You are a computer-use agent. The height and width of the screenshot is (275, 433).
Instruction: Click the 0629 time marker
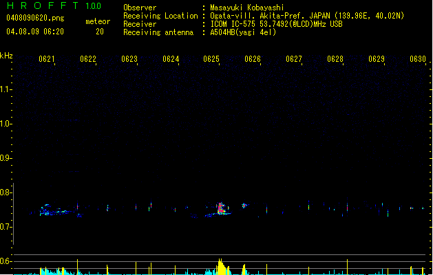pyautogui.click(x=377, y=59)
